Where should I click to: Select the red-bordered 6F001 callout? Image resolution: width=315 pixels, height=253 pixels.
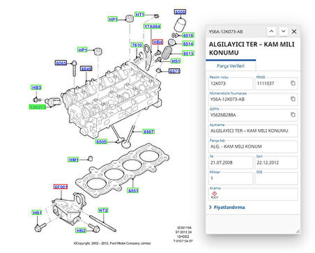(x=61, y=187)
